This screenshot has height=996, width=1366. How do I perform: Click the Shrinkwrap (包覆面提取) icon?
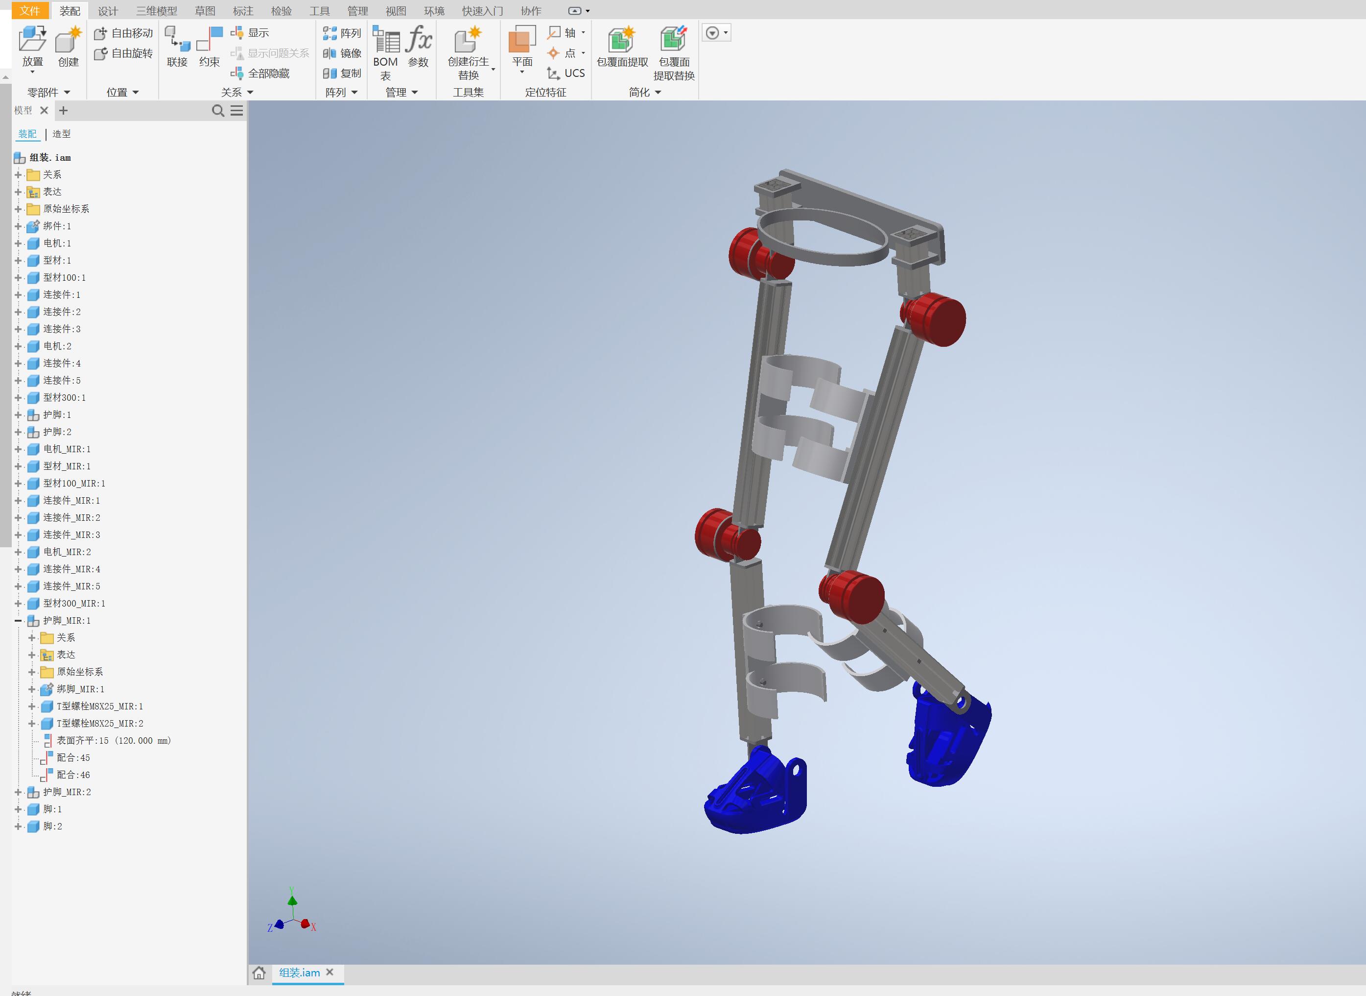pyautogui.click(x=622, y=40)
